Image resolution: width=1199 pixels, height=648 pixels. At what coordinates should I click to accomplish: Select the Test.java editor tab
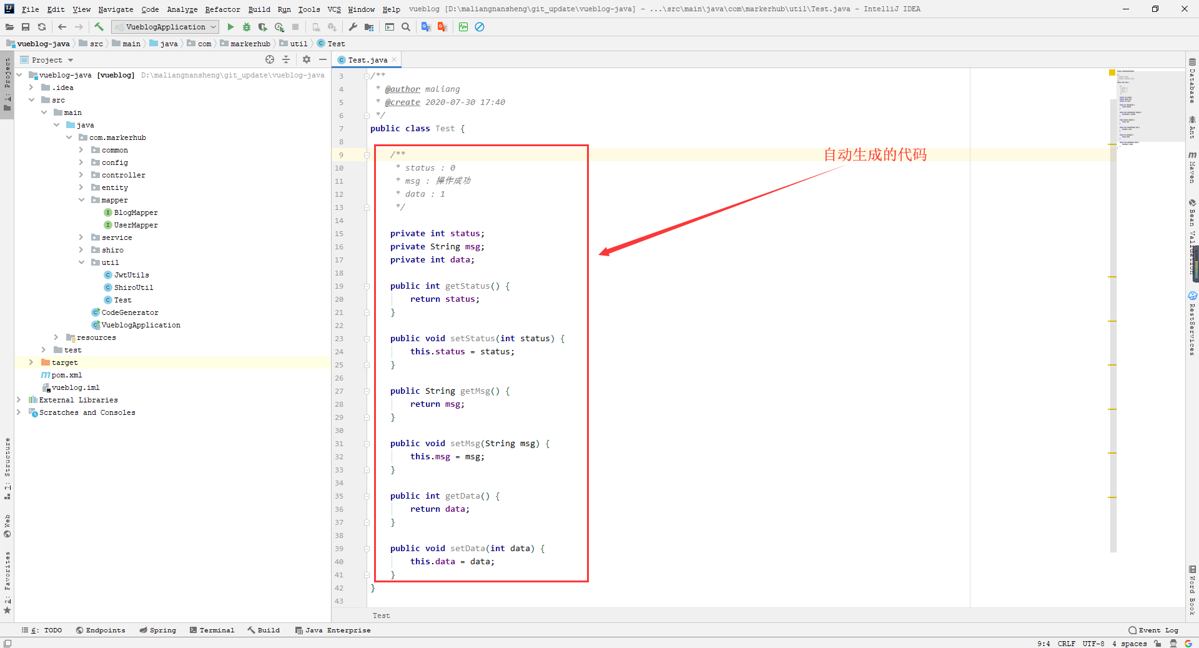click(367, 60)
